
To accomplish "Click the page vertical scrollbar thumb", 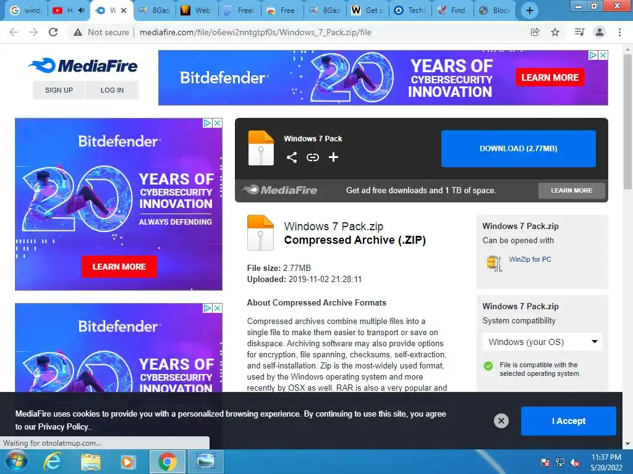I will tap(627, 121).
